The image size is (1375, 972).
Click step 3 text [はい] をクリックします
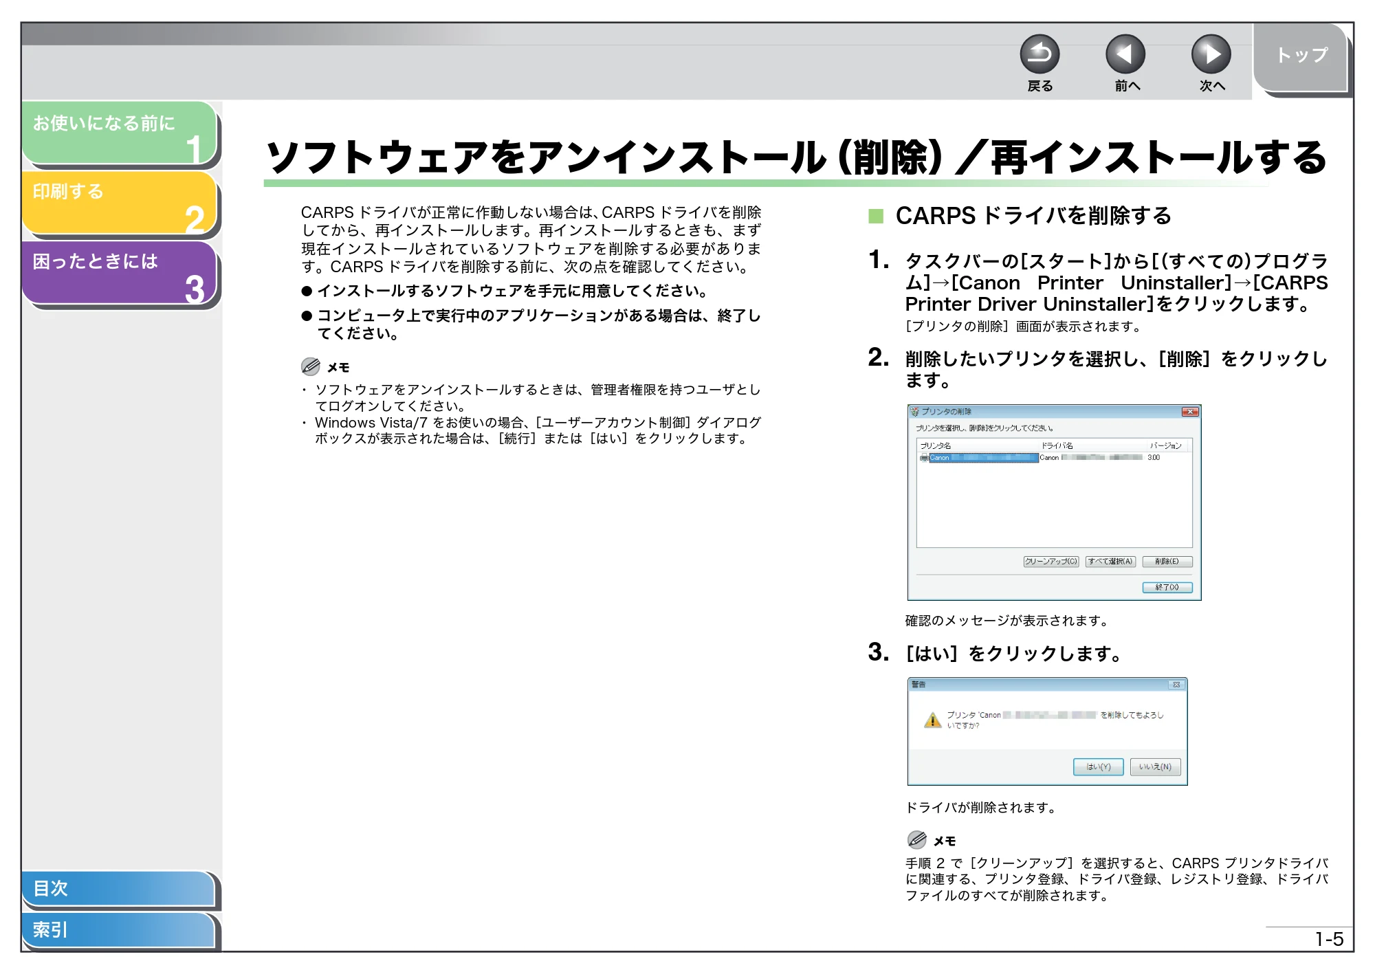pyautogui.click(x=1013, y=654)
